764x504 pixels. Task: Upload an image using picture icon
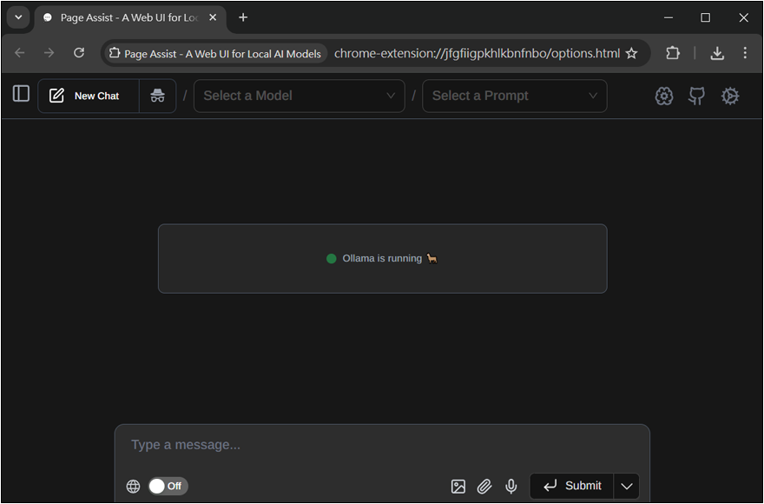(458, 486)
